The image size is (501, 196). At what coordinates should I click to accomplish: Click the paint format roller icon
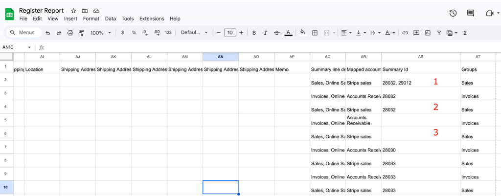pos(81,33)
